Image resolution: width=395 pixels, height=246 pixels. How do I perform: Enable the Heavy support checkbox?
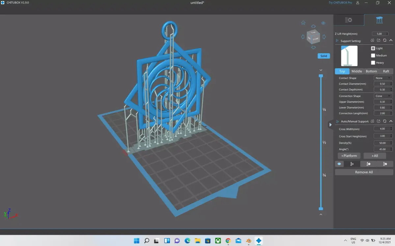373,63
